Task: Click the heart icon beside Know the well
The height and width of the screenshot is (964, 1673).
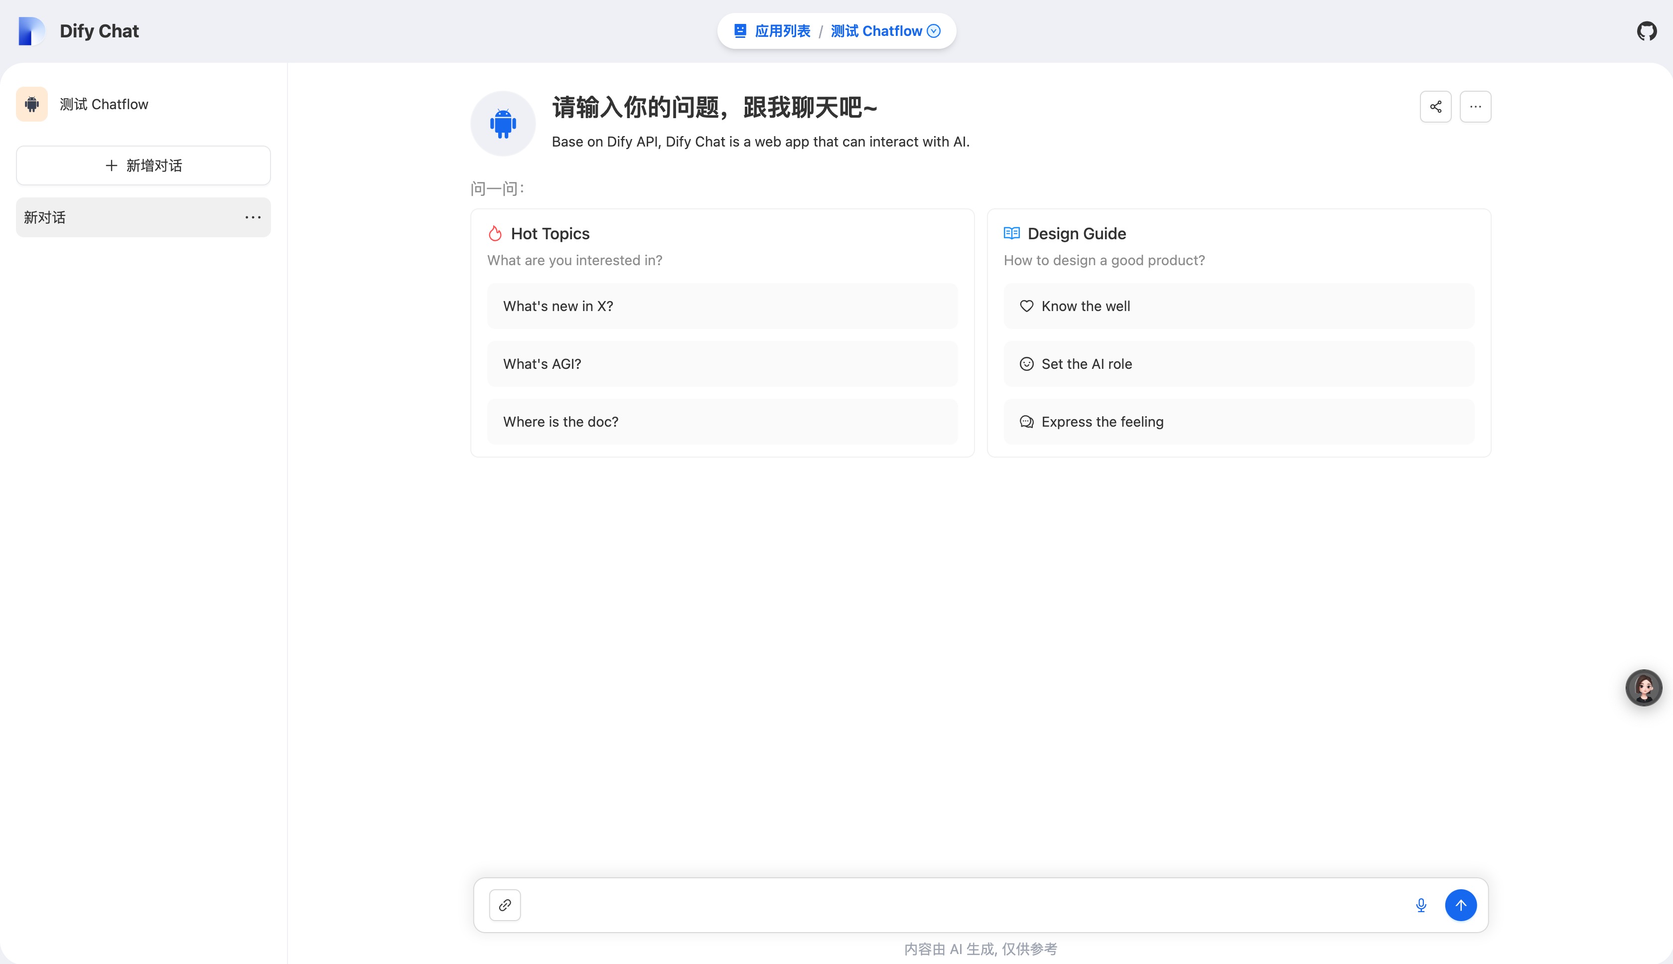Action: tap(1026, 306)
